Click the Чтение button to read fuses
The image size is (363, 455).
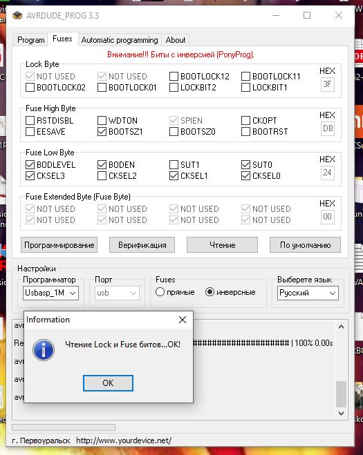point(223,245)
